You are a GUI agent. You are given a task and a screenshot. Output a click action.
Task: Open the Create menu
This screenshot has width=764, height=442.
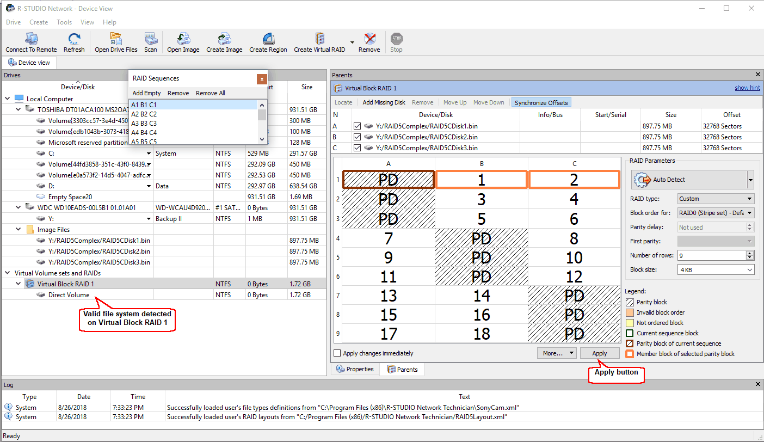[39, 22]
